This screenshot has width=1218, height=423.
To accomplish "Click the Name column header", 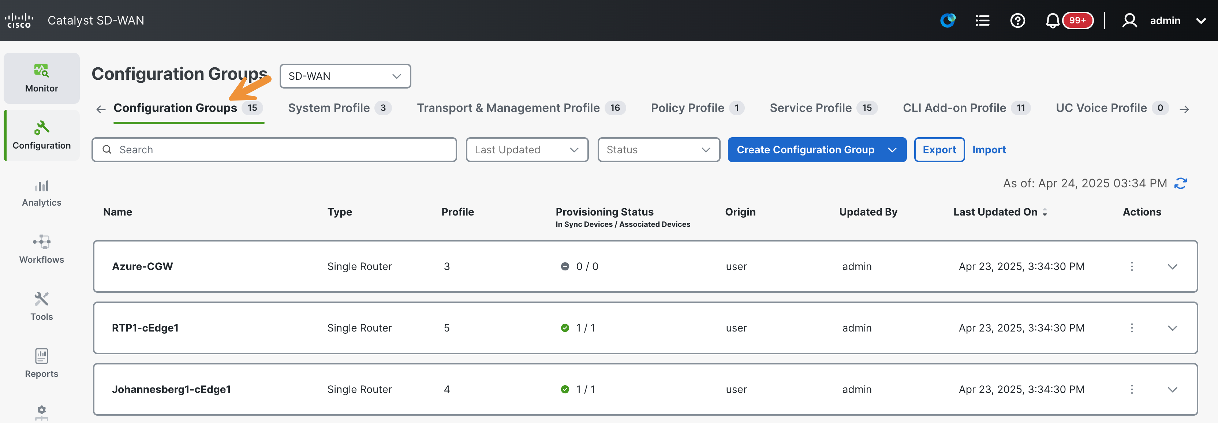I will pos(118,212).
